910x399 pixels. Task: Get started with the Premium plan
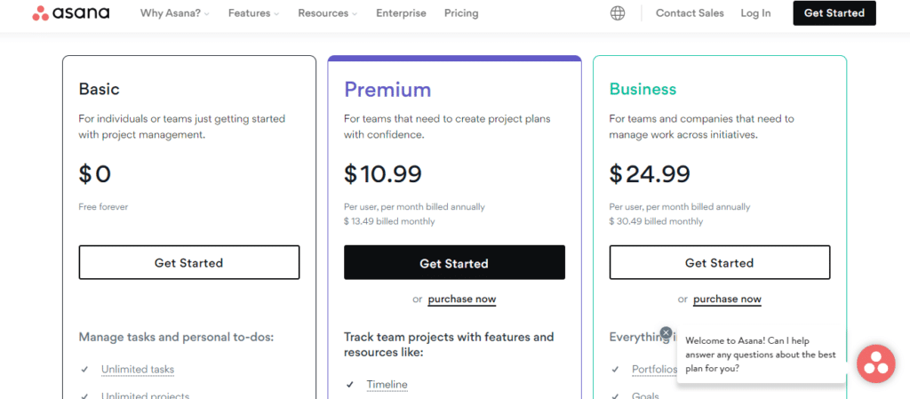point(454,263)
